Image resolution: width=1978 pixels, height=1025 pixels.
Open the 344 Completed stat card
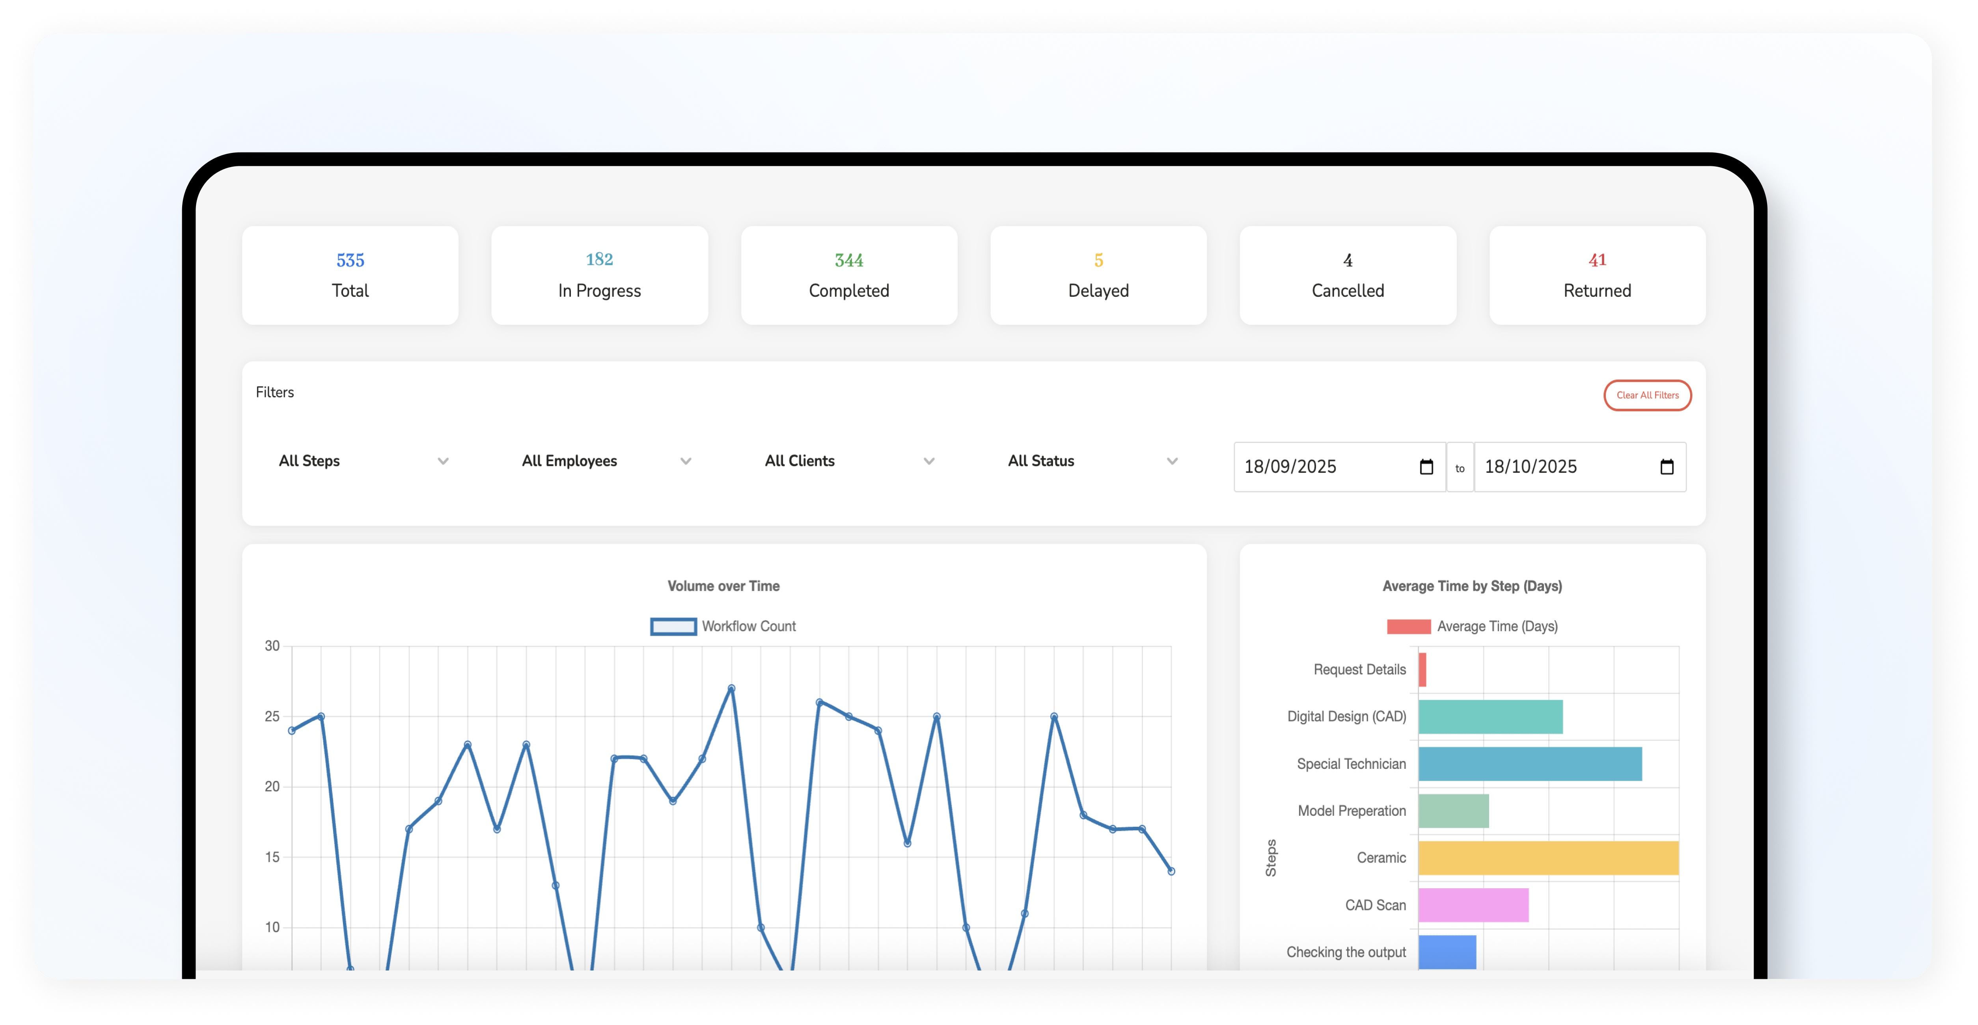click(x=848, y=275)
